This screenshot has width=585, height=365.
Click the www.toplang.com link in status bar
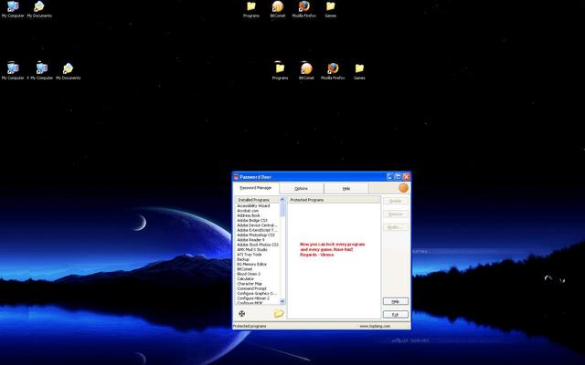(376, 326)
